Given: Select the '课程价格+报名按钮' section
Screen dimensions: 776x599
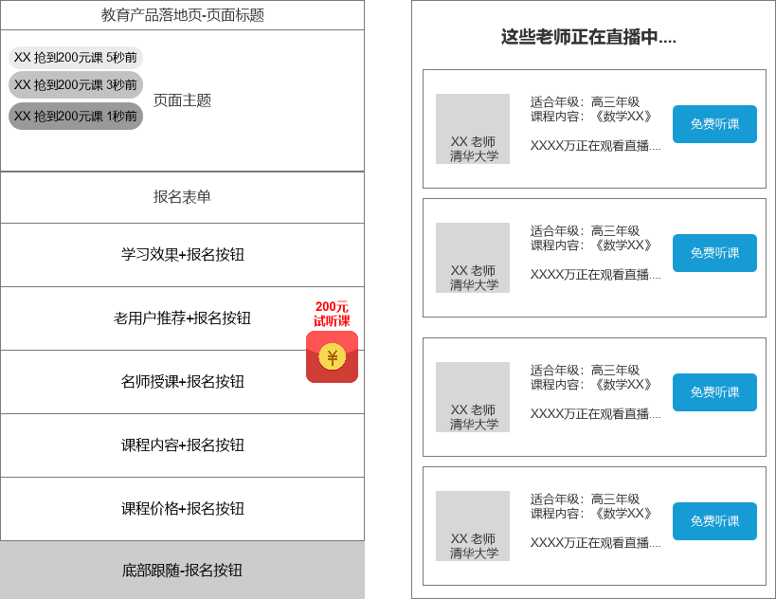Looking at the screenshot, I should (x=182, y=509).
